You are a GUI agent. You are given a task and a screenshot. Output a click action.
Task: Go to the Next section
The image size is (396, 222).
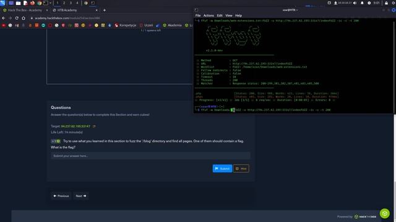(x=81, y=196)
